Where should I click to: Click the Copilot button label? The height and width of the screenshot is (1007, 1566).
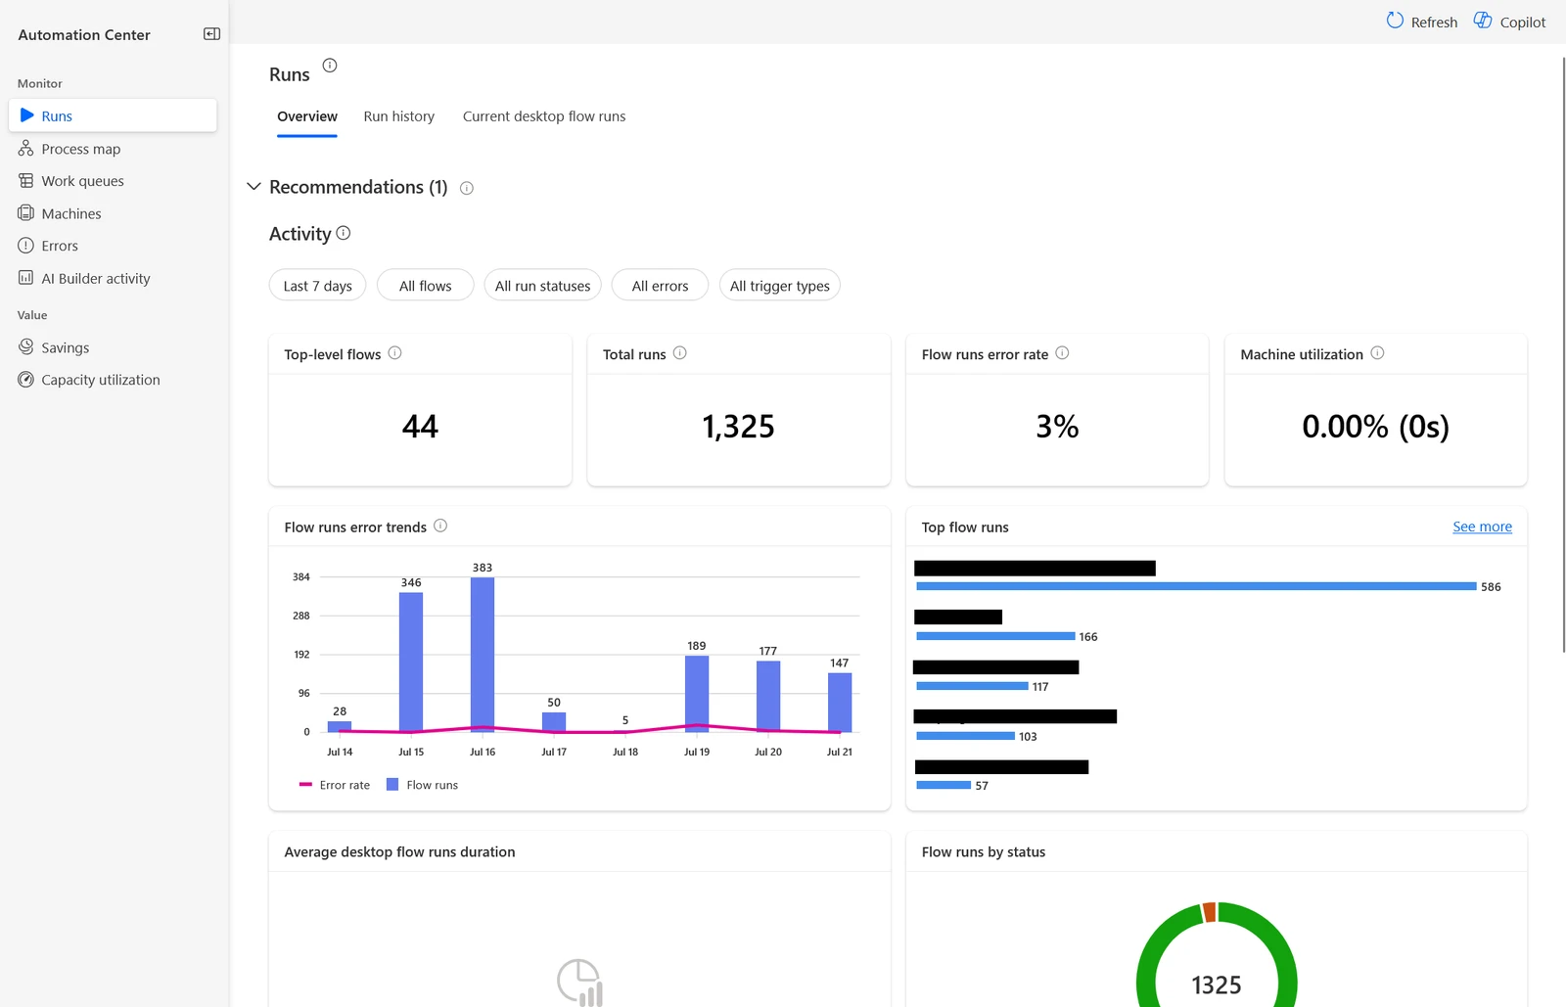[1523, 22]
